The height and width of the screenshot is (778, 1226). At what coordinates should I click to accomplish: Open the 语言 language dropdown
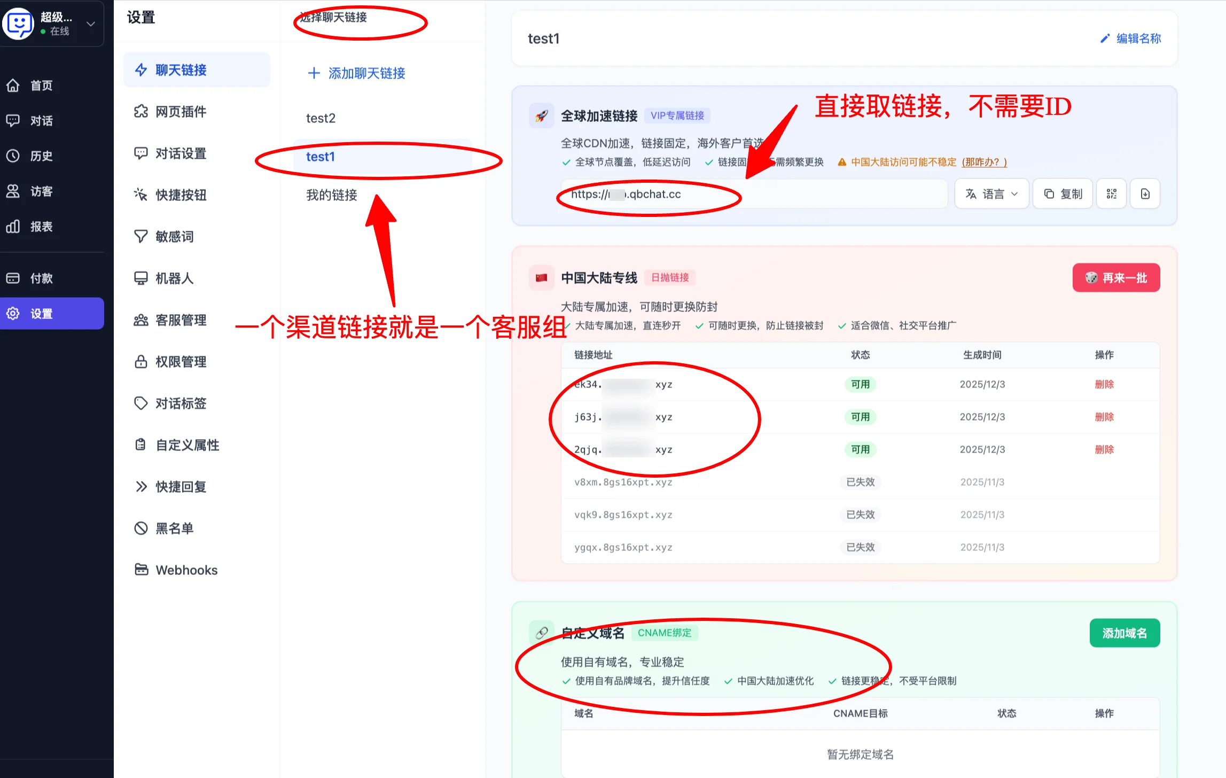[991, 193]
